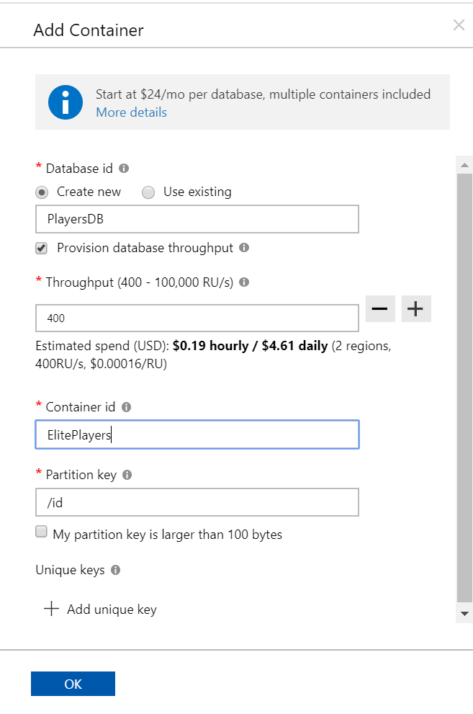Select the Use existing radio button
This screenshot has width=473, height=714.
148,192
